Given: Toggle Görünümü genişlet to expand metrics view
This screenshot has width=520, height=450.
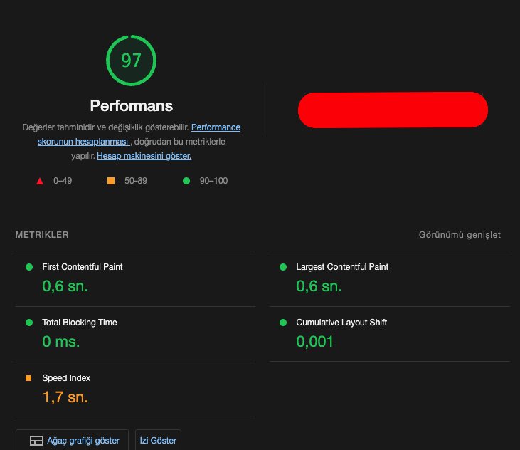Looking at the screenshot, I should [460, 235].
